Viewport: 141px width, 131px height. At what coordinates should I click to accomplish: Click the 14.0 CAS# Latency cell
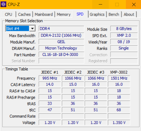tap(50, 84)
